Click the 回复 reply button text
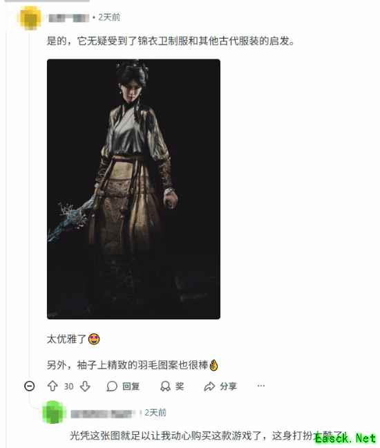The height and width of the screenshot is (448, 380). 131,386
